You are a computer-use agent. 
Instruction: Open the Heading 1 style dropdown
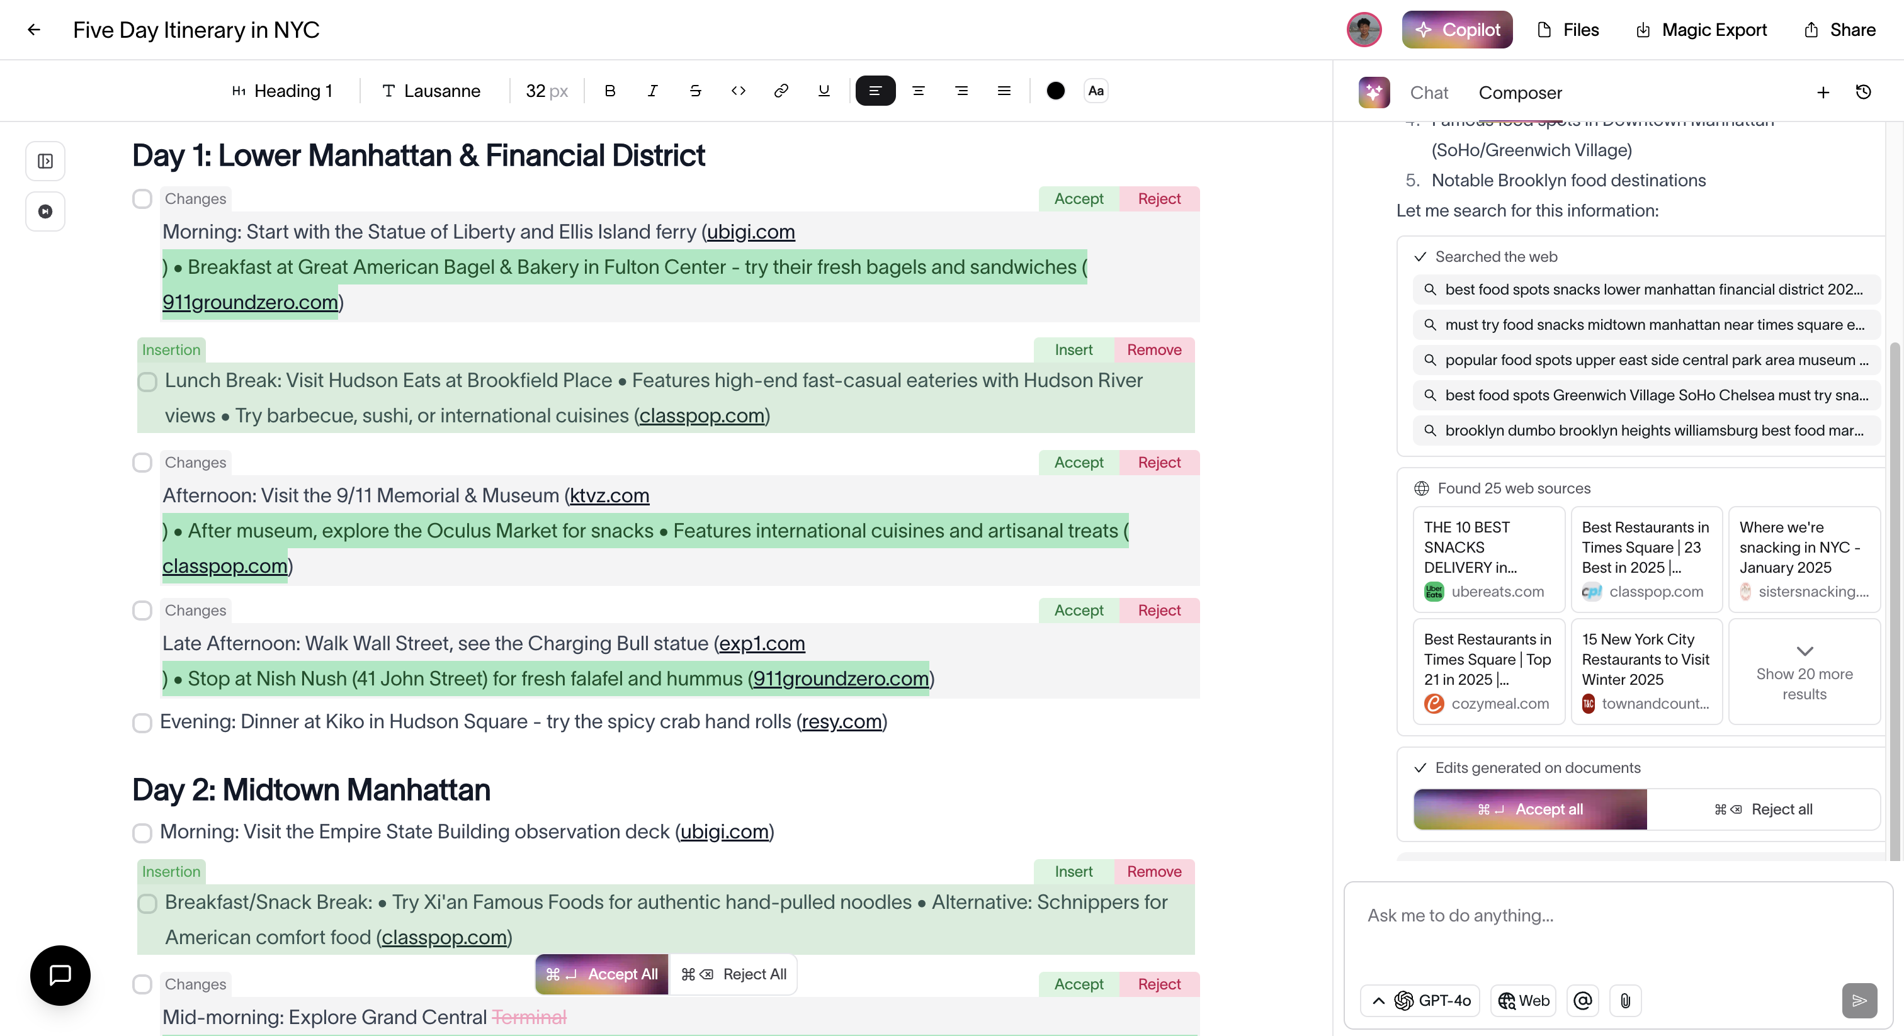[x=282, y=91]
